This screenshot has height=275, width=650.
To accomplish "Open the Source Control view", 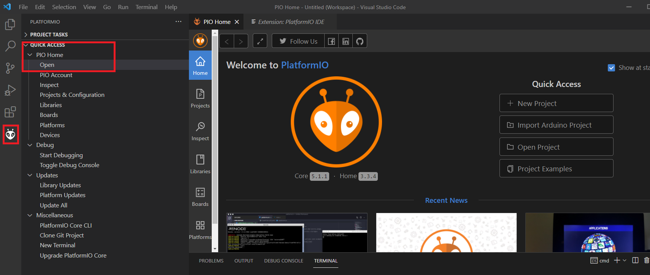I will (x=10, y=68).
